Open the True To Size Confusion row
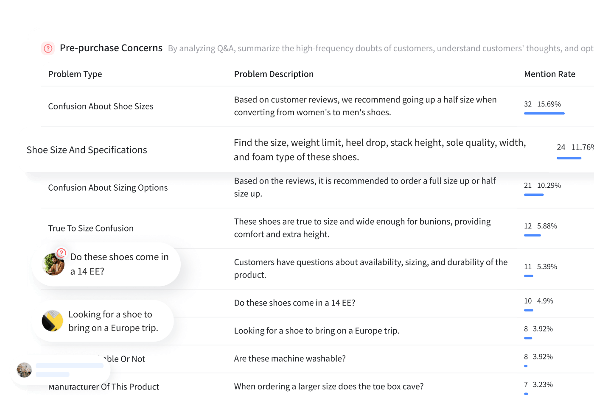The height and width of the screenshot is (395, 594). pyautogui.click(x=91, y=228)
